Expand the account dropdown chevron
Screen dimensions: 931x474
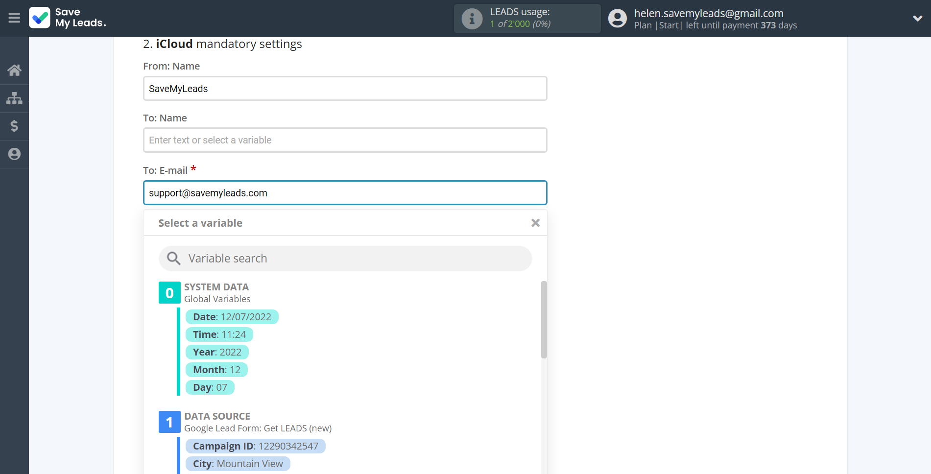(x=917, y=19)
